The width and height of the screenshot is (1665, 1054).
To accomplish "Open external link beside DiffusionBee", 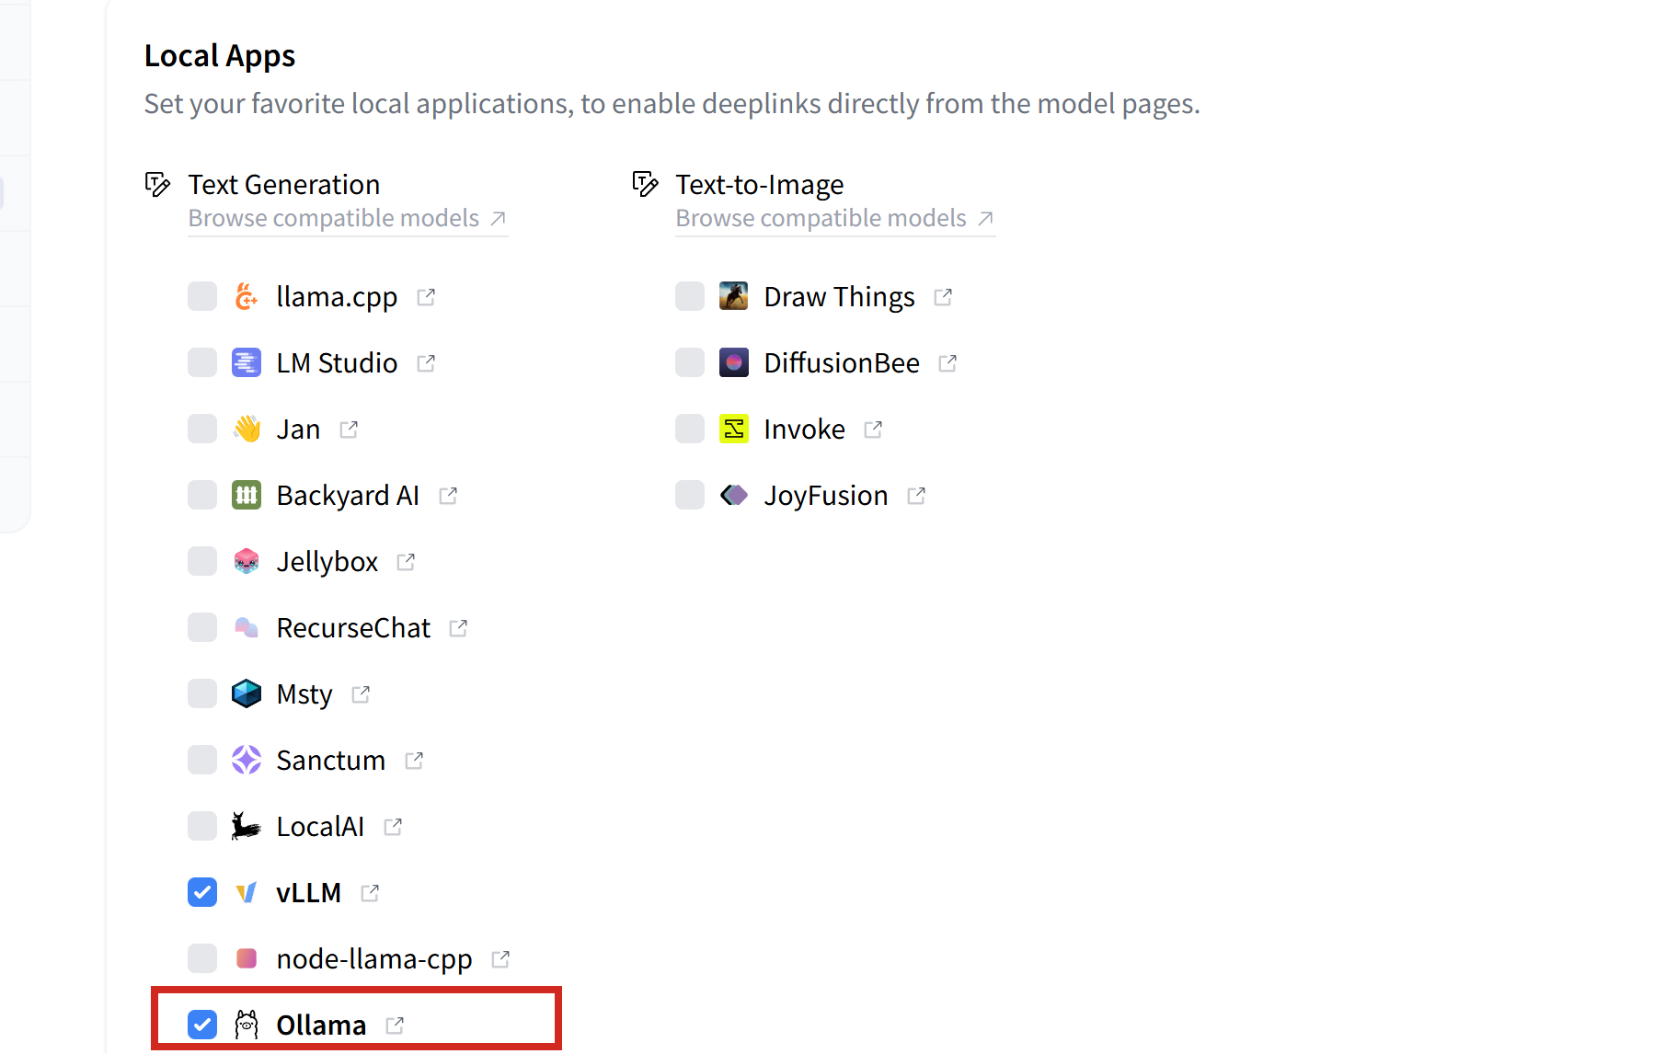I will tap(947, 363).
